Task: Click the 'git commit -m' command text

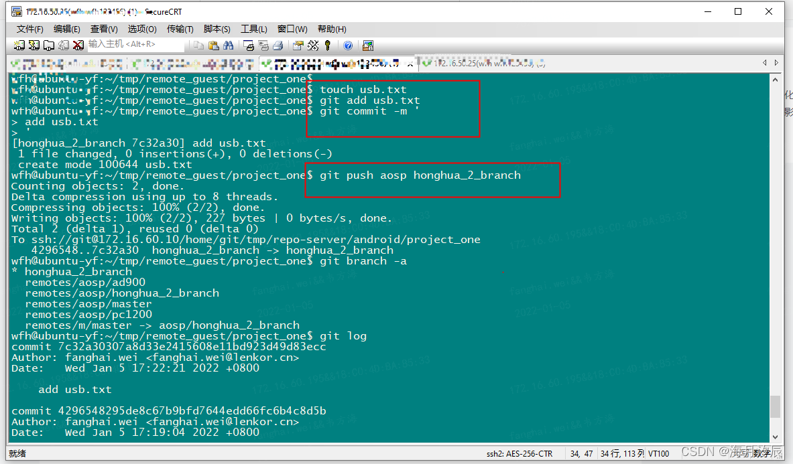Action: coord(369,110)
